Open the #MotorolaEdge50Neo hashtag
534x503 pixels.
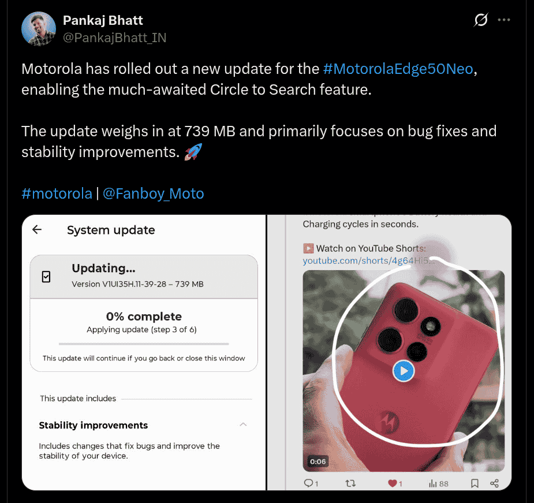pos(398,69)
